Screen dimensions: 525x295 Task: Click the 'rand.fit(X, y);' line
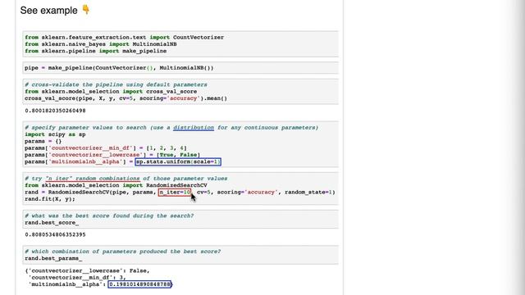point(50,199)
